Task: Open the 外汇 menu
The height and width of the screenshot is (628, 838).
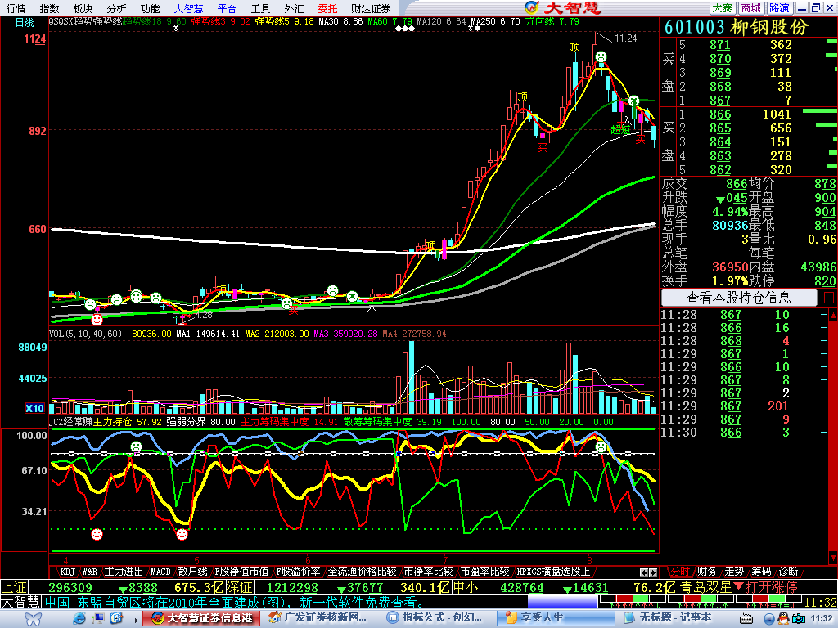Action: pos(294,8)
